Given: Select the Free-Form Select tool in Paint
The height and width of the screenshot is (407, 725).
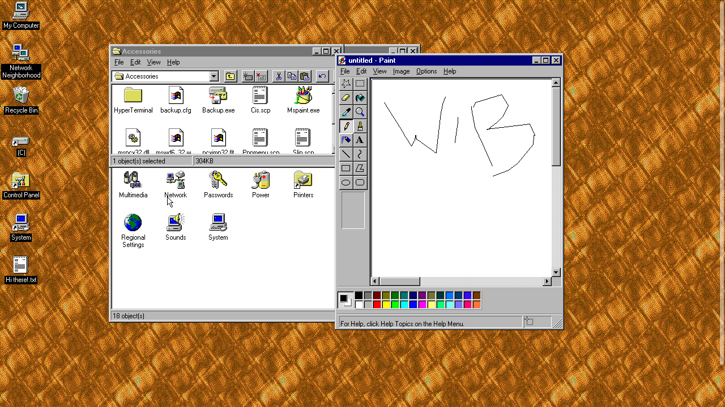Looking at the screenshot, I should click(x=346, y=84).
